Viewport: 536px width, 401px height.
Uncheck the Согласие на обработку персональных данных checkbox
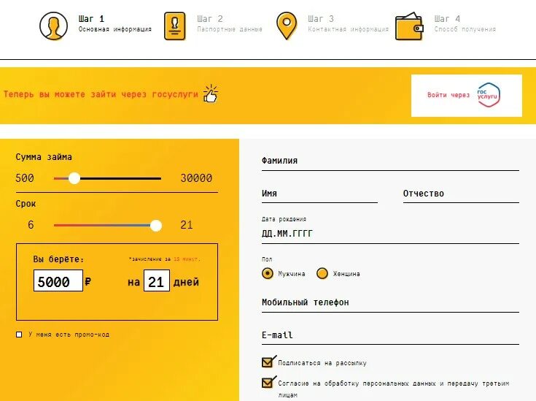click(268, 383)
